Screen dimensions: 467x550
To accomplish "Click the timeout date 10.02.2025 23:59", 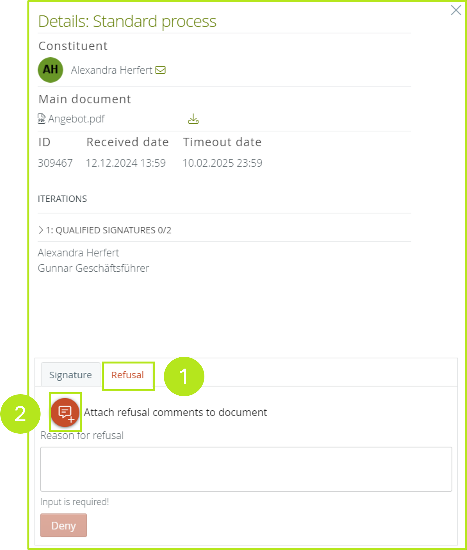I will (x=222, y=163).
